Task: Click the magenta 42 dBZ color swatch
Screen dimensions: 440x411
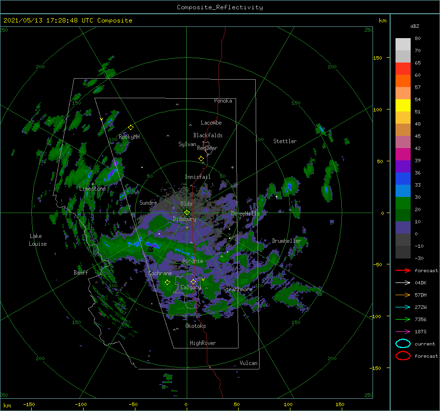Action: (403, 154)
